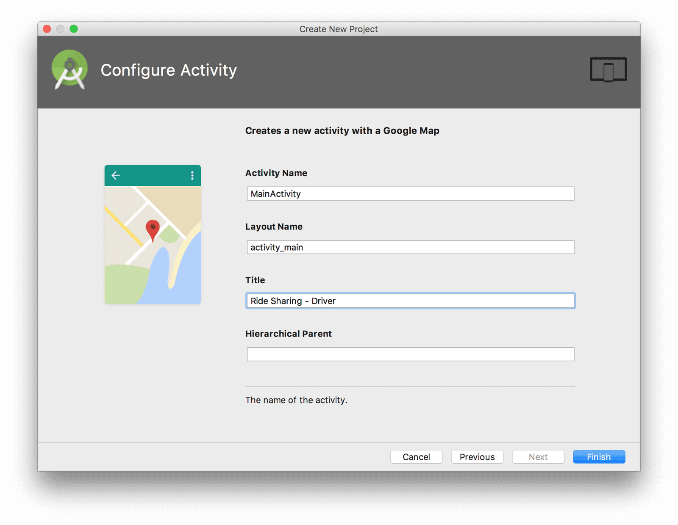Click the disabled Next button
Image resolution: width=678 pixels, height=525 pixels.
[538, 456]
